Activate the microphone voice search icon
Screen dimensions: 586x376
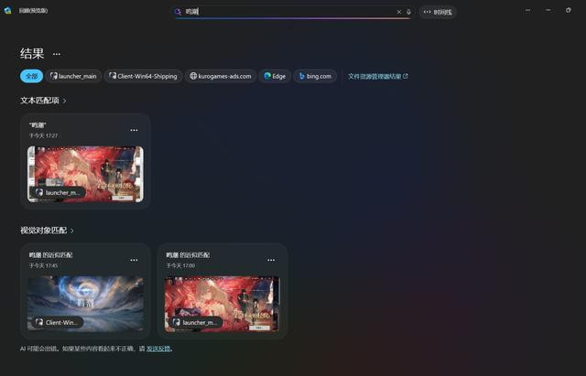408,12
